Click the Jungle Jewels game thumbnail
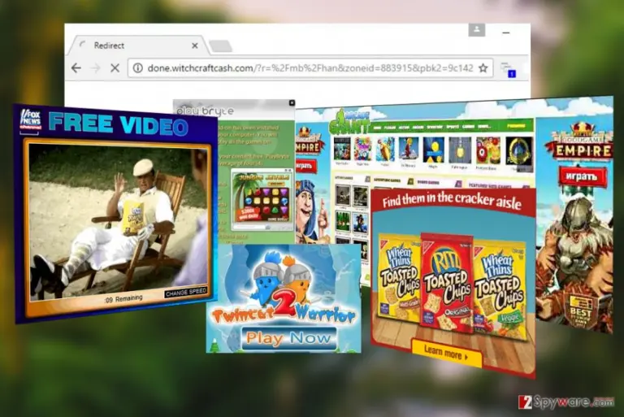 click(x=262, y=198)
